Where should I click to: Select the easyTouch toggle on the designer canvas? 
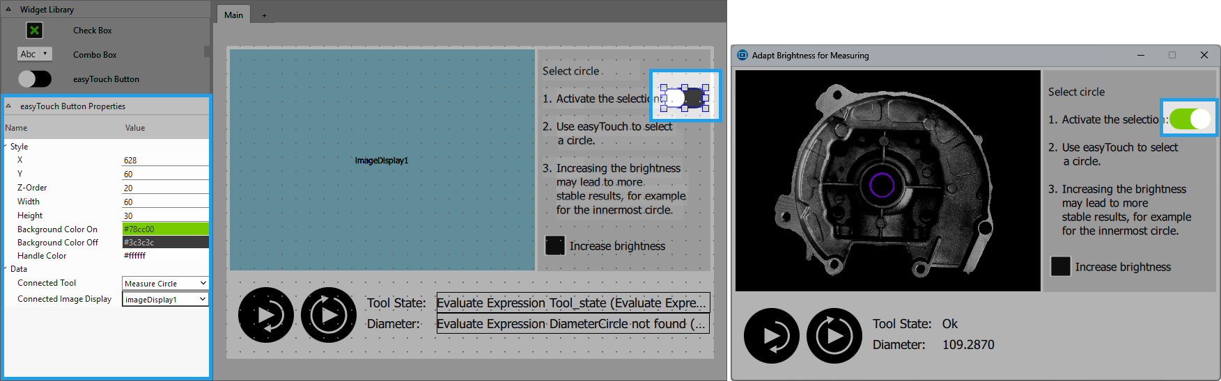click(x=685, y=98)
